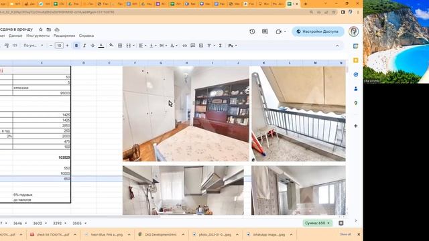Click the merge cells icon
The height and width of the screenshot is (241, 429).
click(x=128, y=46)
